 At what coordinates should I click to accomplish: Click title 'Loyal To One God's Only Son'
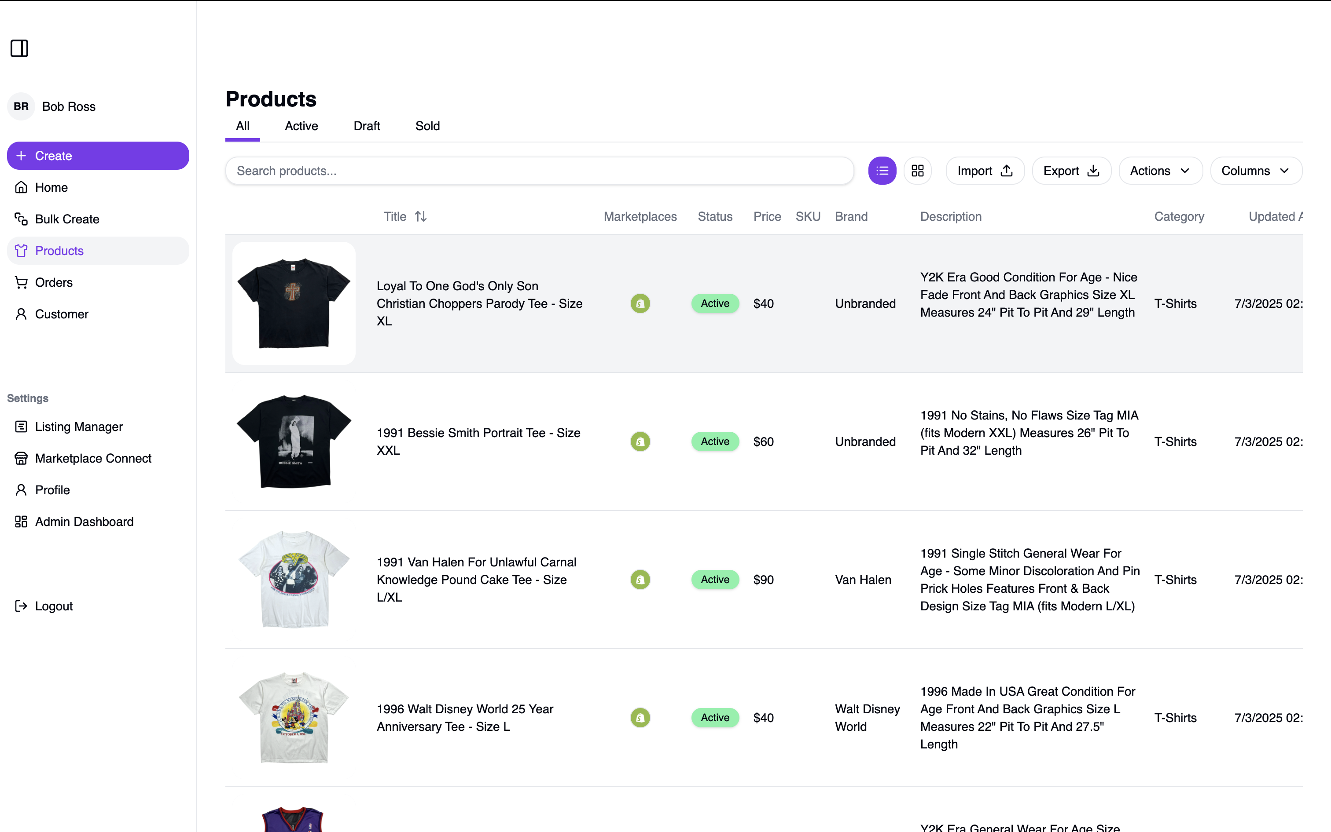coord(479,303)
